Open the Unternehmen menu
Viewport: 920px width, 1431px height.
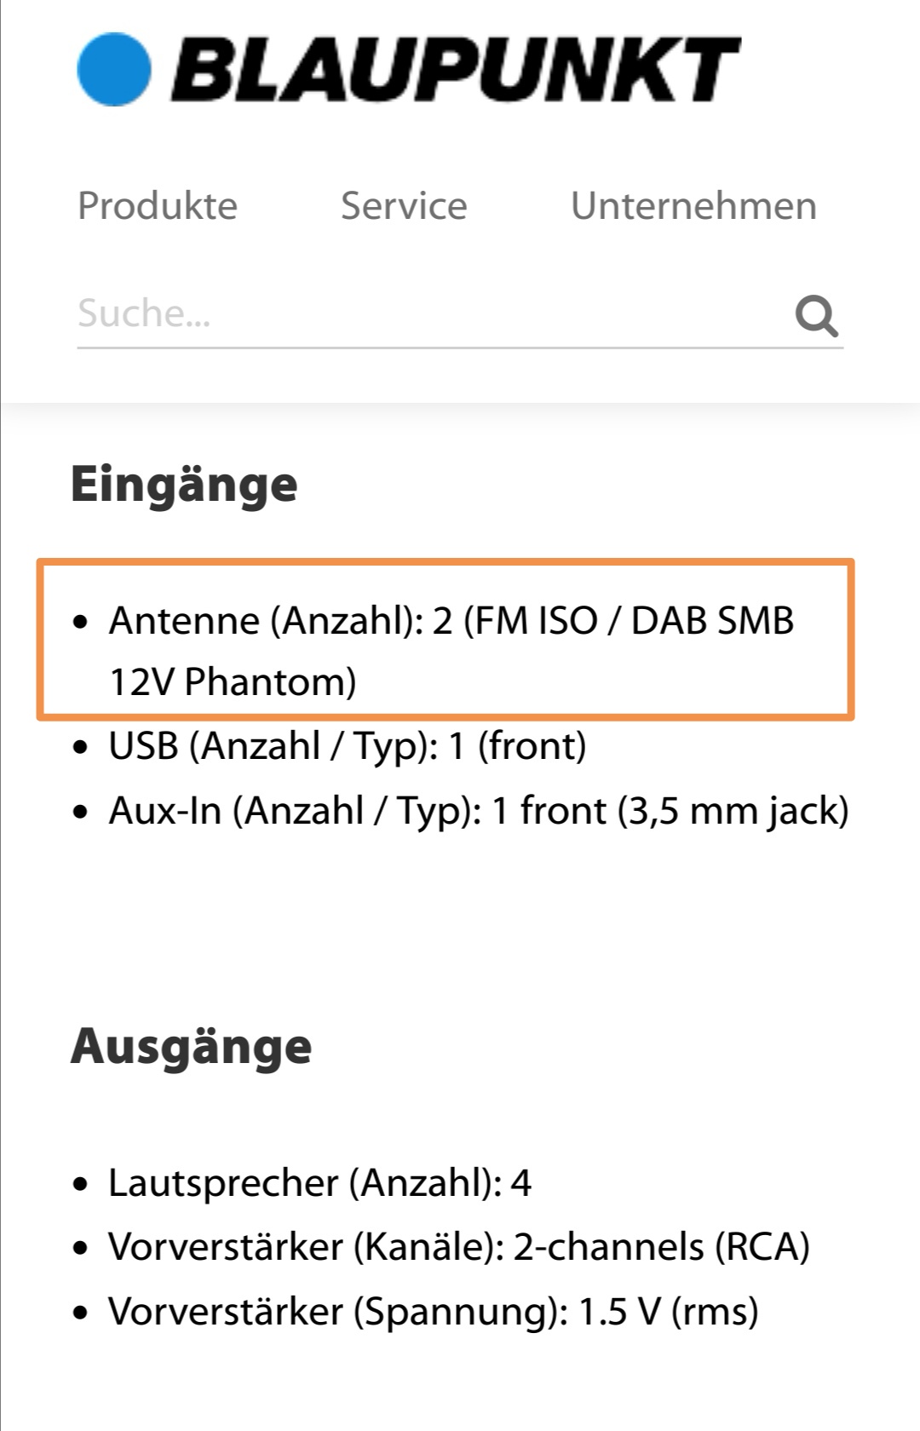(693, 205)
